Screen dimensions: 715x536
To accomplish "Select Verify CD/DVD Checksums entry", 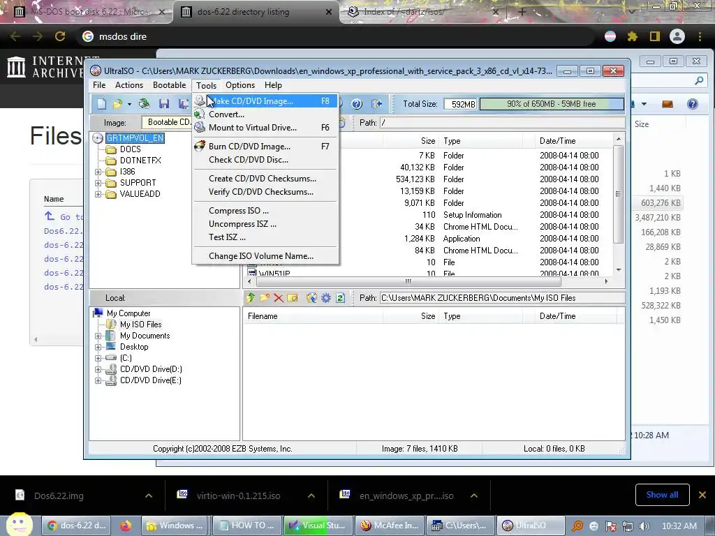I will coord(265,192).
